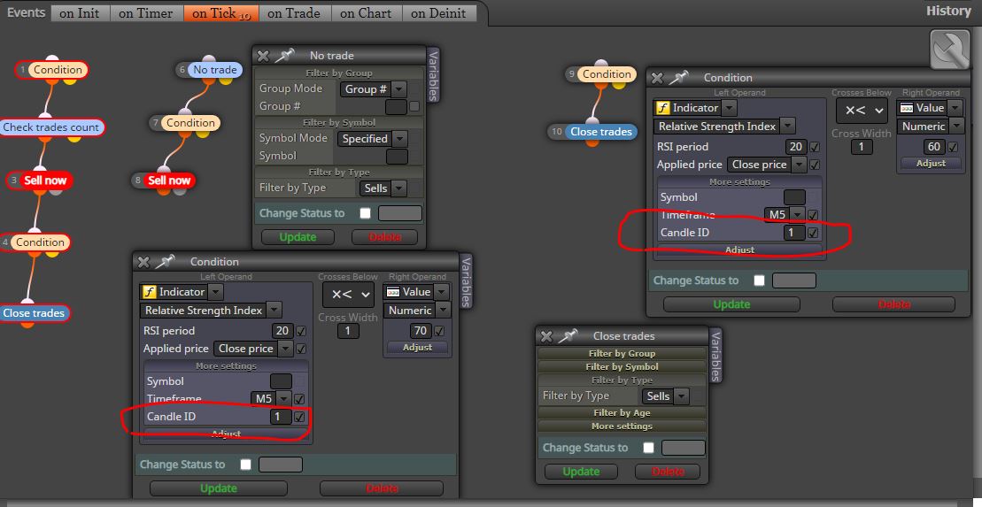This screenshot has height=507, width=982.
Task: Expand More settings in Close trades
Action: coord(622,426)
